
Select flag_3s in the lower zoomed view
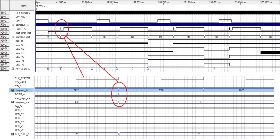[19, 106]
